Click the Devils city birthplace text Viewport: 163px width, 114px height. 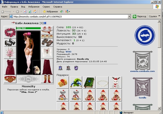(x=83, y=59)
